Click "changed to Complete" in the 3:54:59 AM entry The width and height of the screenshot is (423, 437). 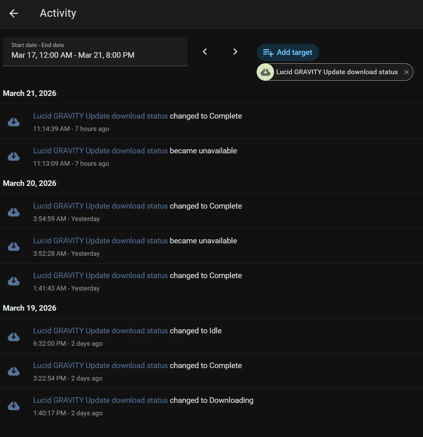(206, 206)
